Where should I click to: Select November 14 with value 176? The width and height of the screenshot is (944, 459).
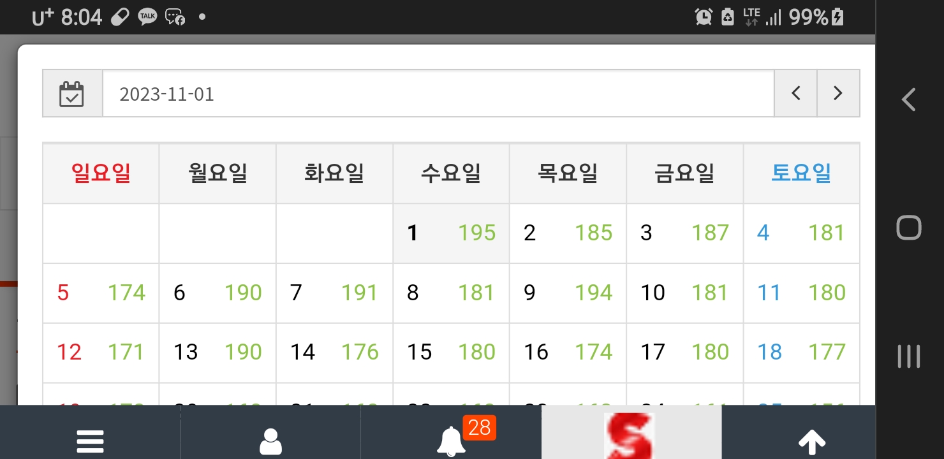(334, 353)
